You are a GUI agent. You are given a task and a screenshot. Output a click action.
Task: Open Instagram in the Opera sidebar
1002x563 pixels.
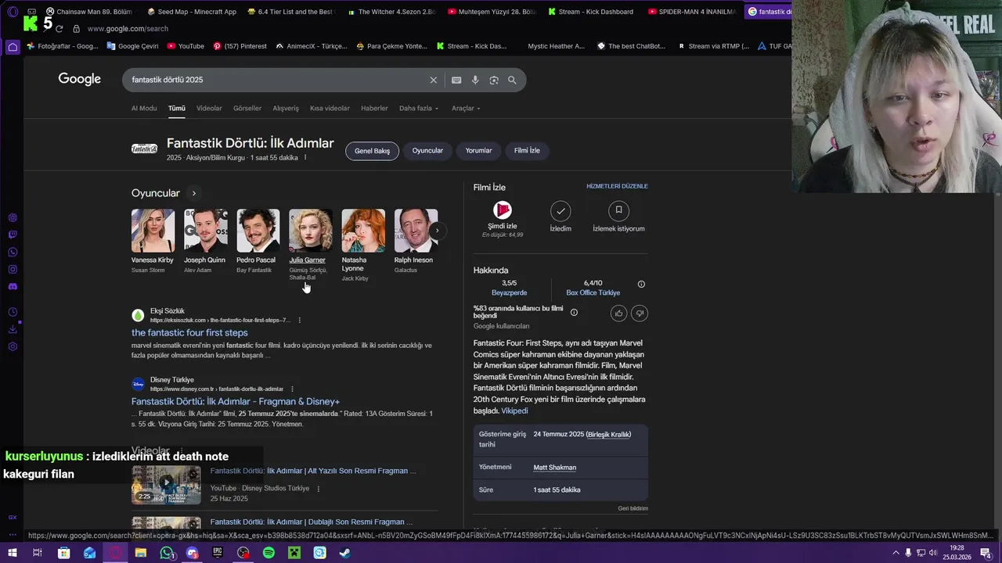(13, 269)
